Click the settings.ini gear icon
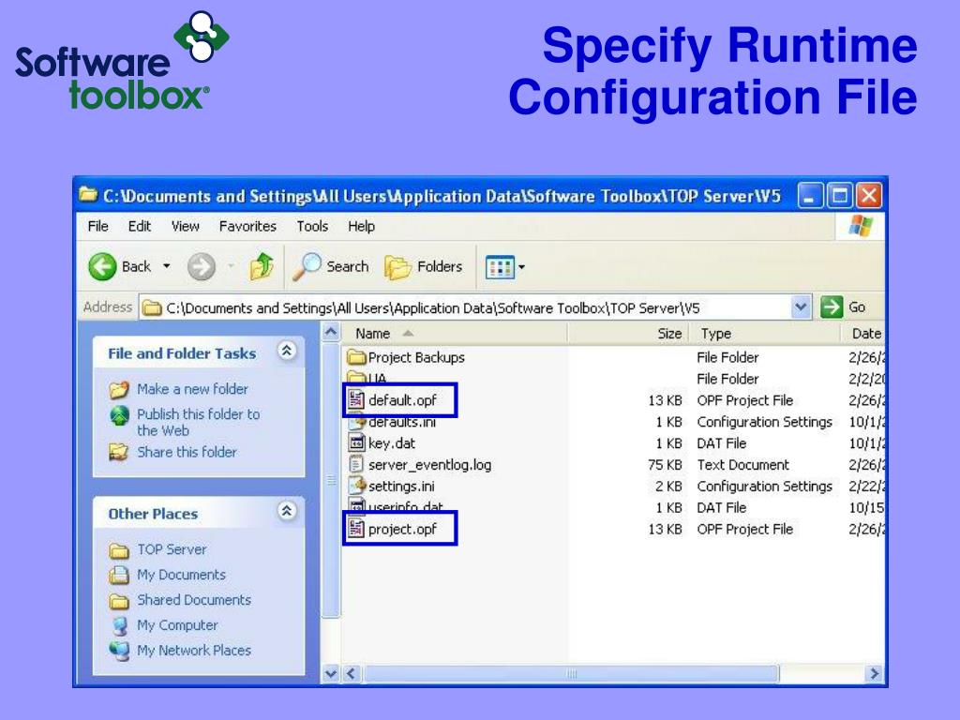The image size is (960, 720). (356, 486)
